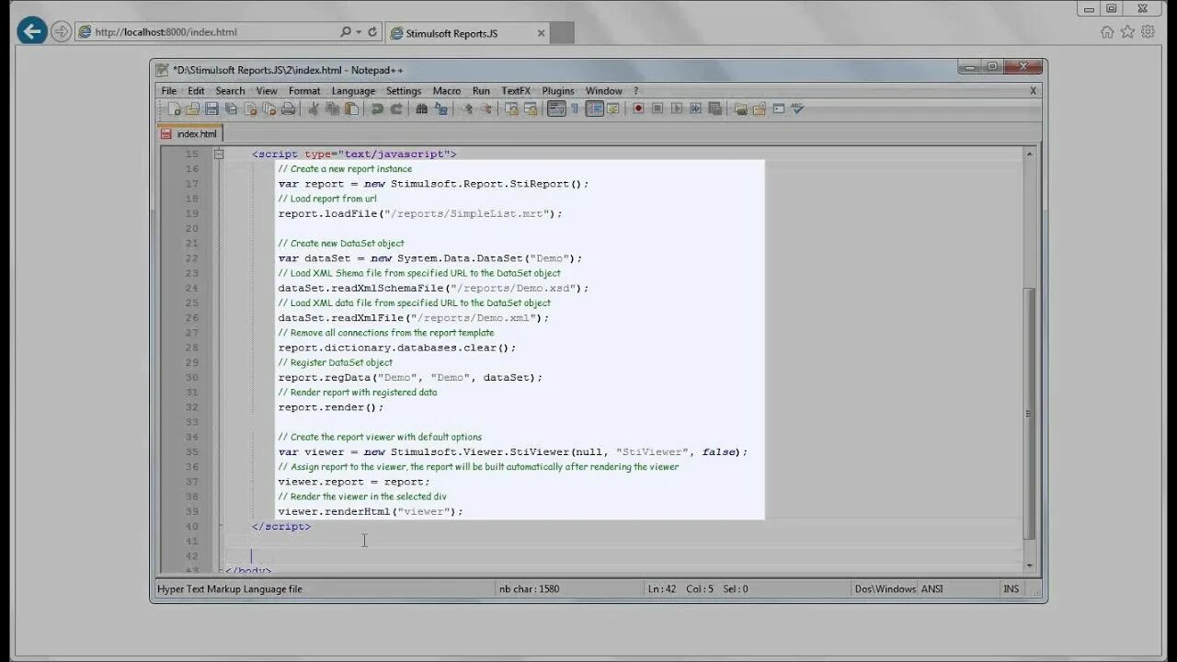Click the Close document toolbar icon
Image resolution: width=1177 pixels, height=662 pixels.
pos(250,108)
